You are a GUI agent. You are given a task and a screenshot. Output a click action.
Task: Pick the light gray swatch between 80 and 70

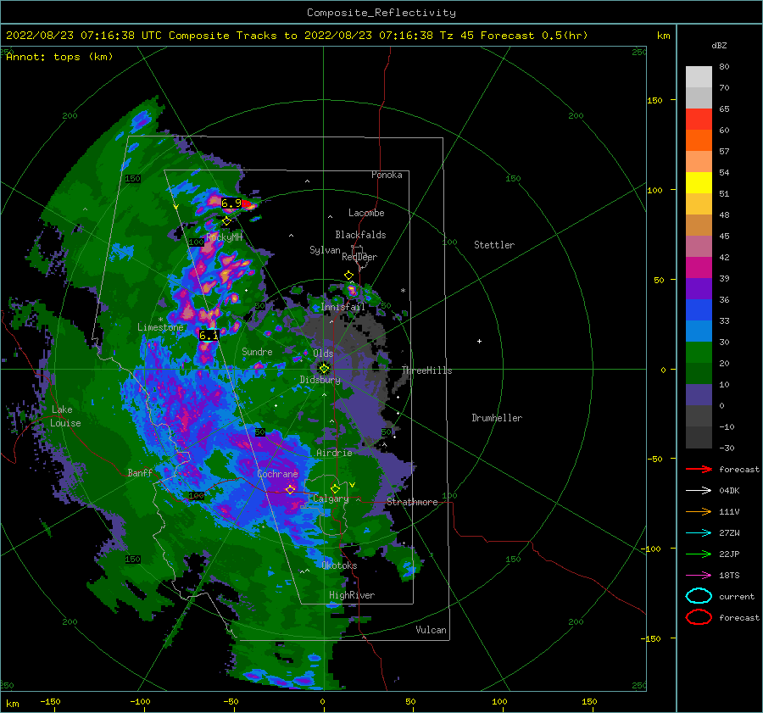pyautogui.click(x=699, y=77)
